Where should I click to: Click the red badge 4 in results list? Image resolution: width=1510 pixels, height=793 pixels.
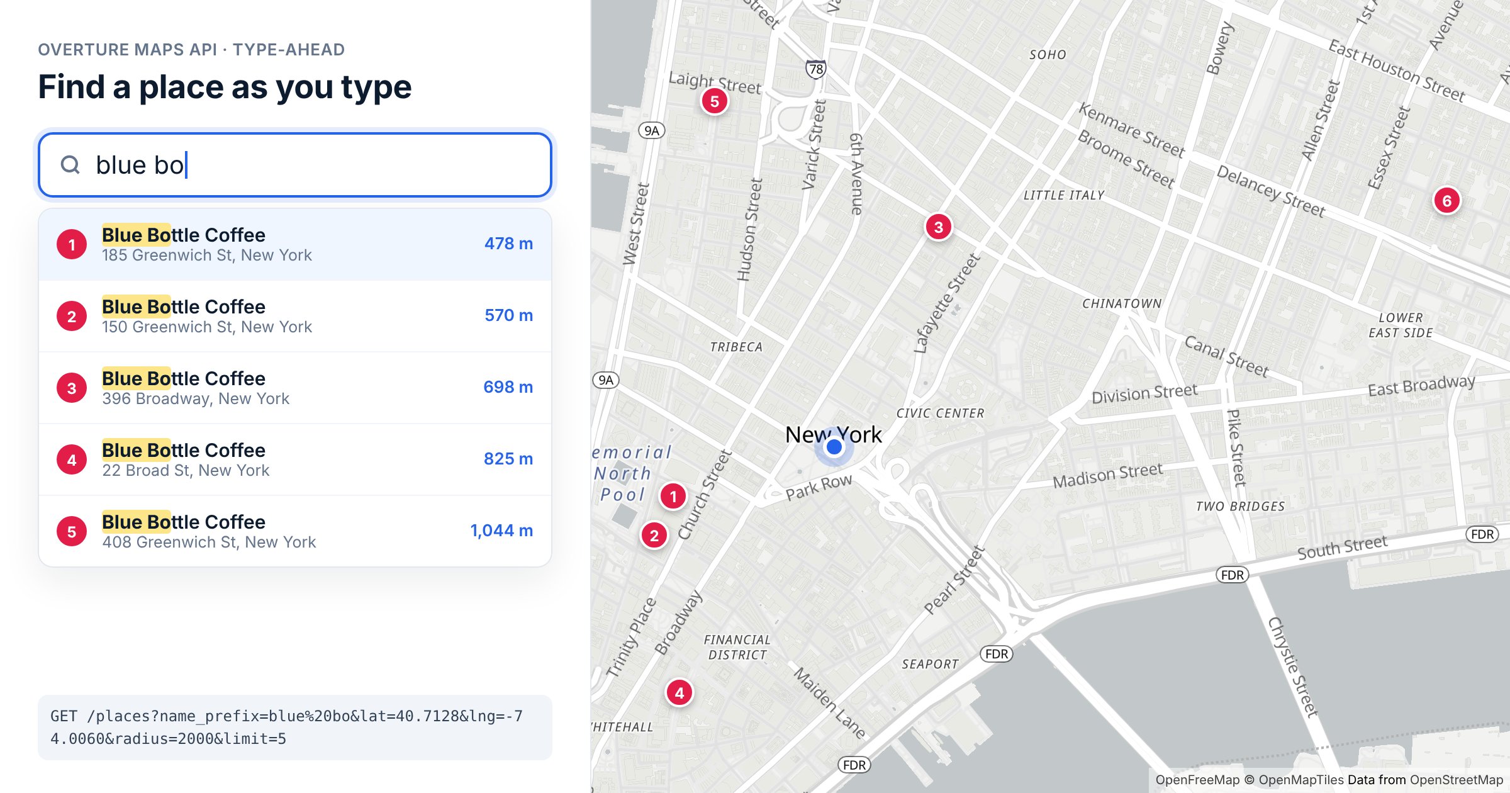(72, 459)
